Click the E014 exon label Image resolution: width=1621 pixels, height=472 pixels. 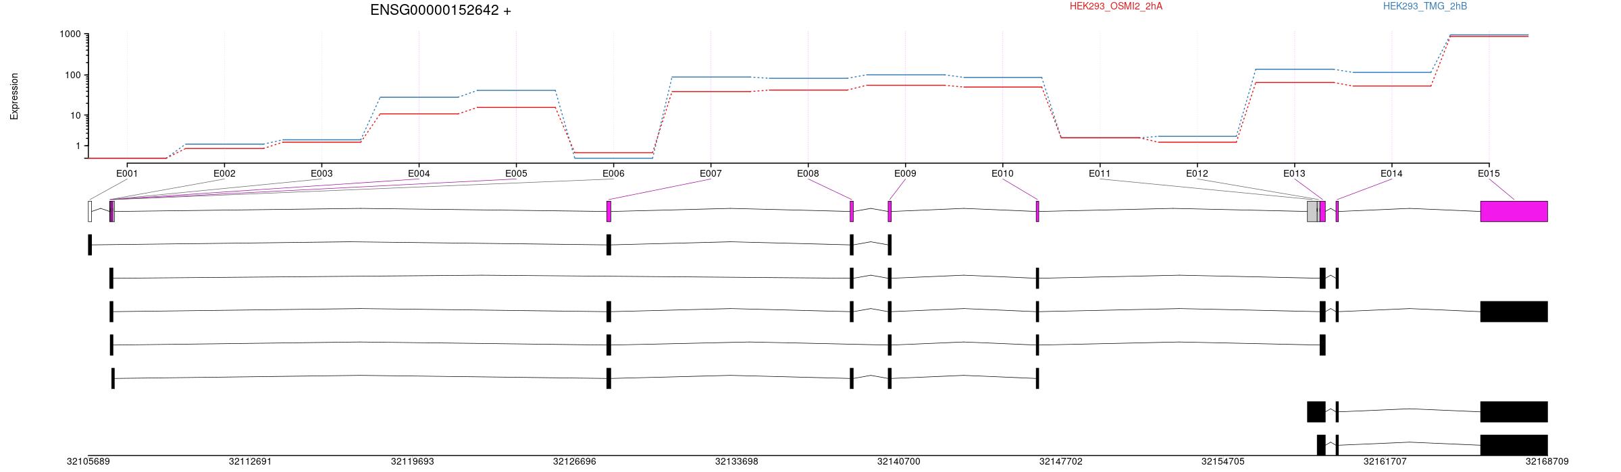coord(1391,173)
